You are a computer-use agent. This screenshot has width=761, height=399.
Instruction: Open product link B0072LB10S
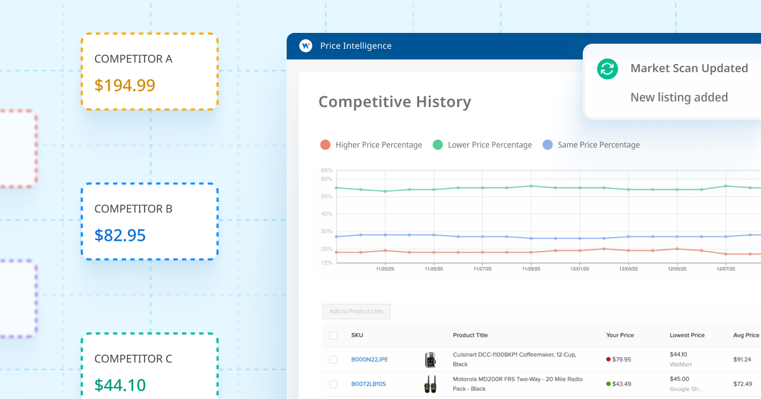click(x=368, y=384)
